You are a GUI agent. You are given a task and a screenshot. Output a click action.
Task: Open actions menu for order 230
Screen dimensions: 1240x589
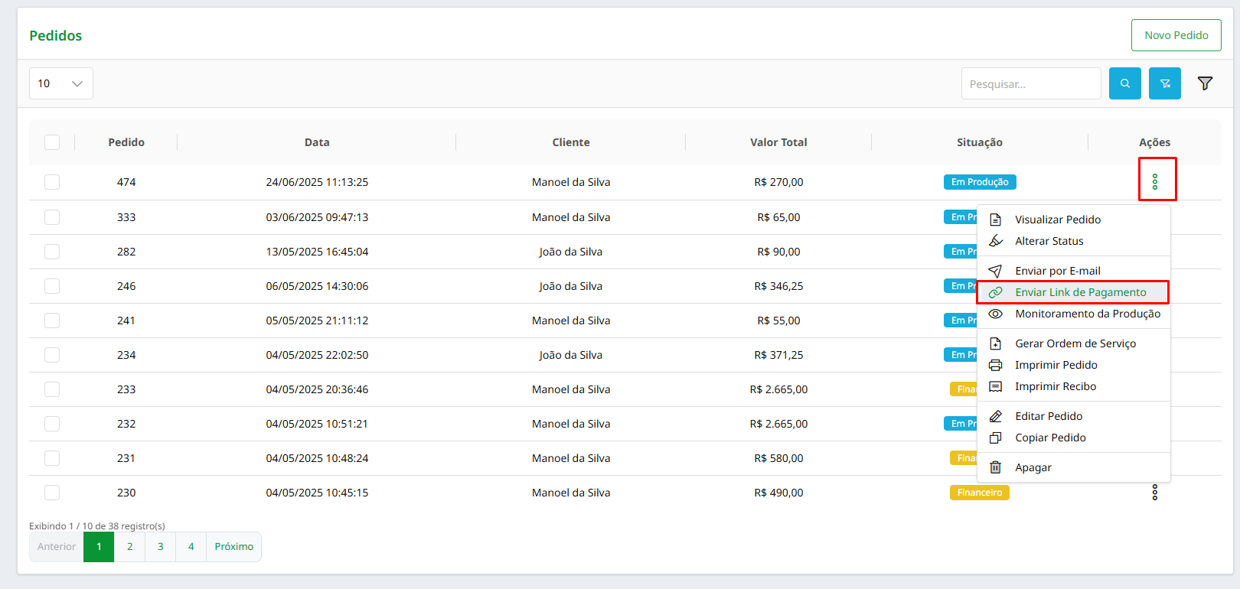tap(1154, 493)
